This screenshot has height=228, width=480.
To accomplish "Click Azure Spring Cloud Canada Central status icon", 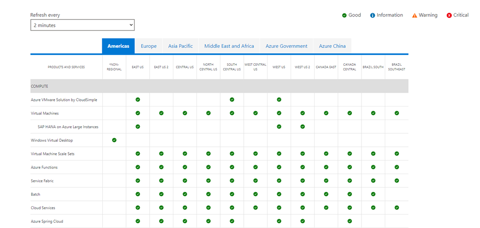I will pyautogui.click(x=350, y=221).
